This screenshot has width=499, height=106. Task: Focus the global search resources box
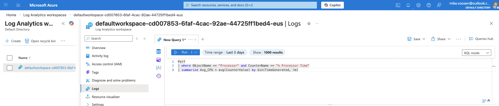click(x=250, y=5)
